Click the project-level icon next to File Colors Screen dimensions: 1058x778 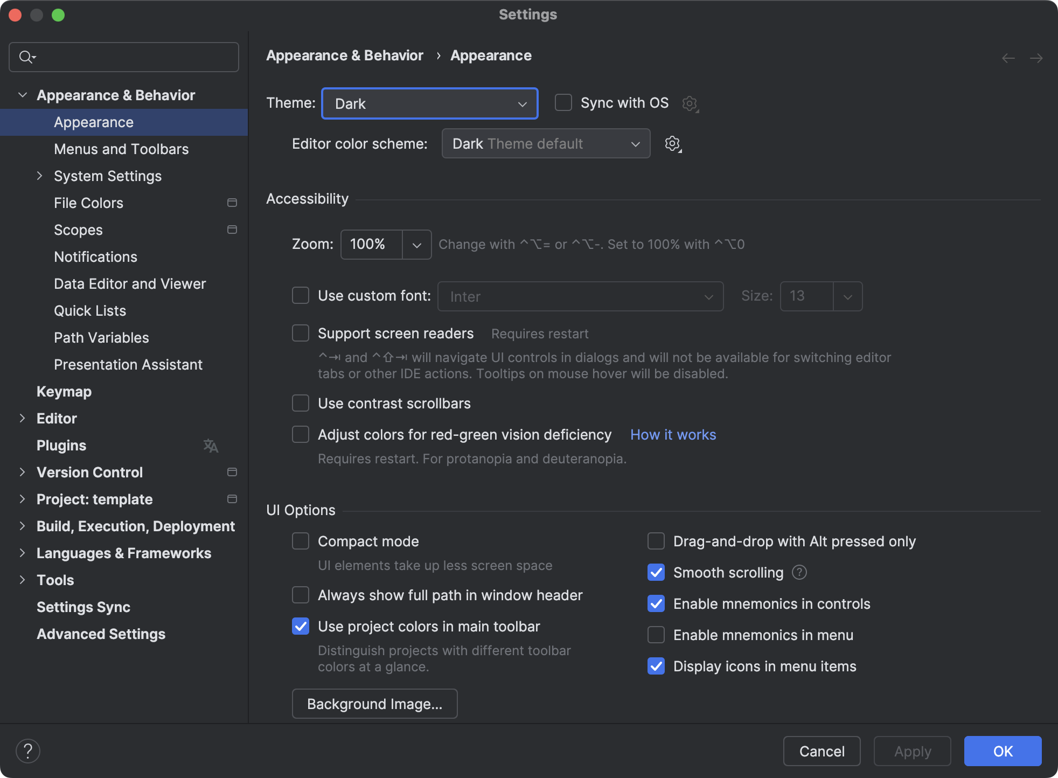tap(232, 203)
